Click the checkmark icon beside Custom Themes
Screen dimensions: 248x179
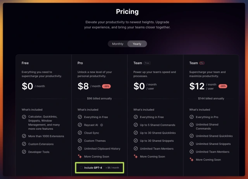point(80,141)
